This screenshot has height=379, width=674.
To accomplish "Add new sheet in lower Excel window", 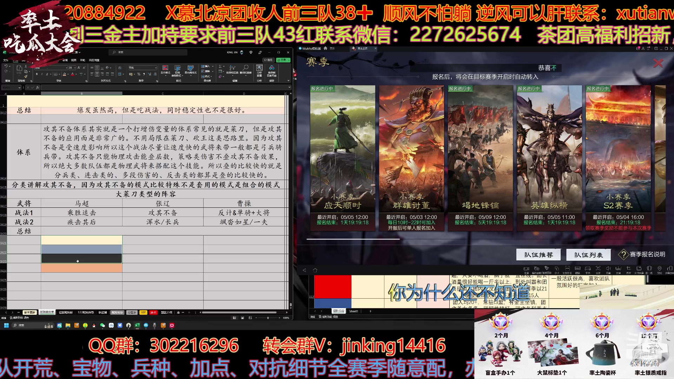I will [370, 311].
